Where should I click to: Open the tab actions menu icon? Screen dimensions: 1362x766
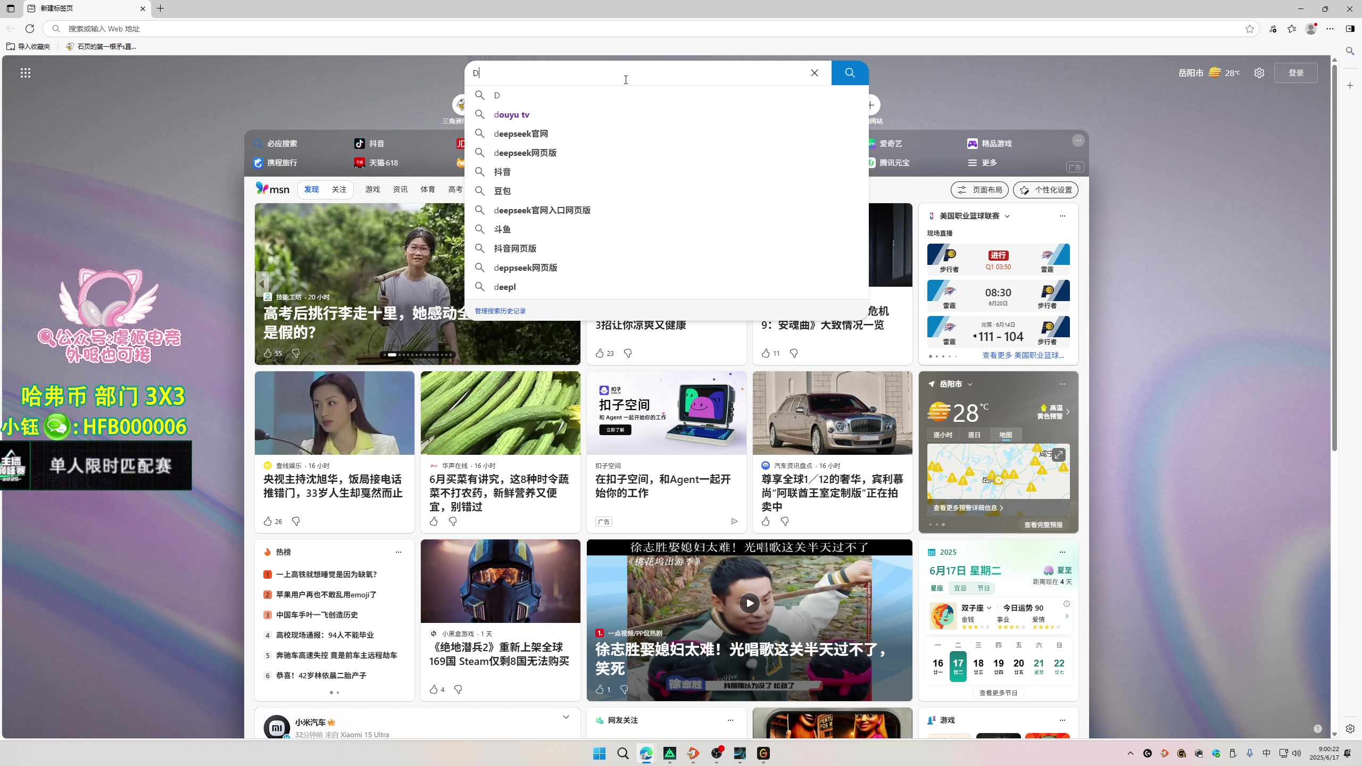(11, 9)
